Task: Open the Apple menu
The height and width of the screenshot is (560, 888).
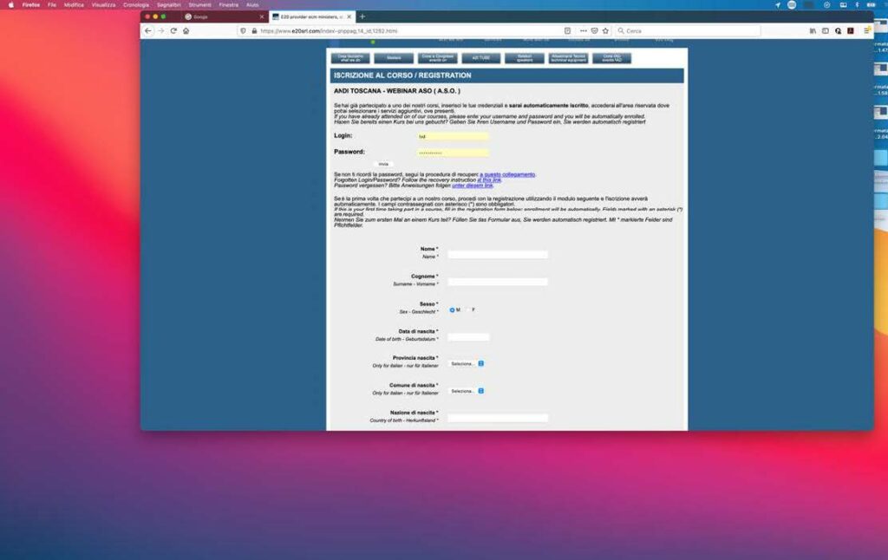Action: (x=10, y=4)
